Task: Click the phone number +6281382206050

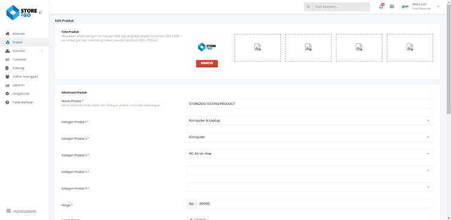Action: (24, 212)
